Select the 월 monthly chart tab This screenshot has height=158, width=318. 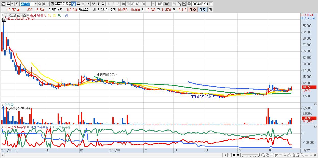pyautogui.click(x=83, y=4)
